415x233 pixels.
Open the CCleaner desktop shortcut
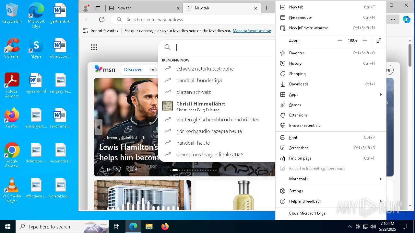pos(12,48)
